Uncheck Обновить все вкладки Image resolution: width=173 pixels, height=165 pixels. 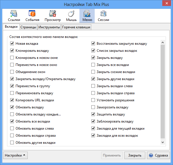tap(12, 121)
